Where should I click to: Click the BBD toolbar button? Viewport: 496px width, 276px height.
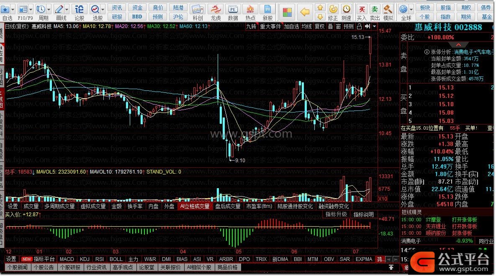pyautogui.click(x=137, y=17)
